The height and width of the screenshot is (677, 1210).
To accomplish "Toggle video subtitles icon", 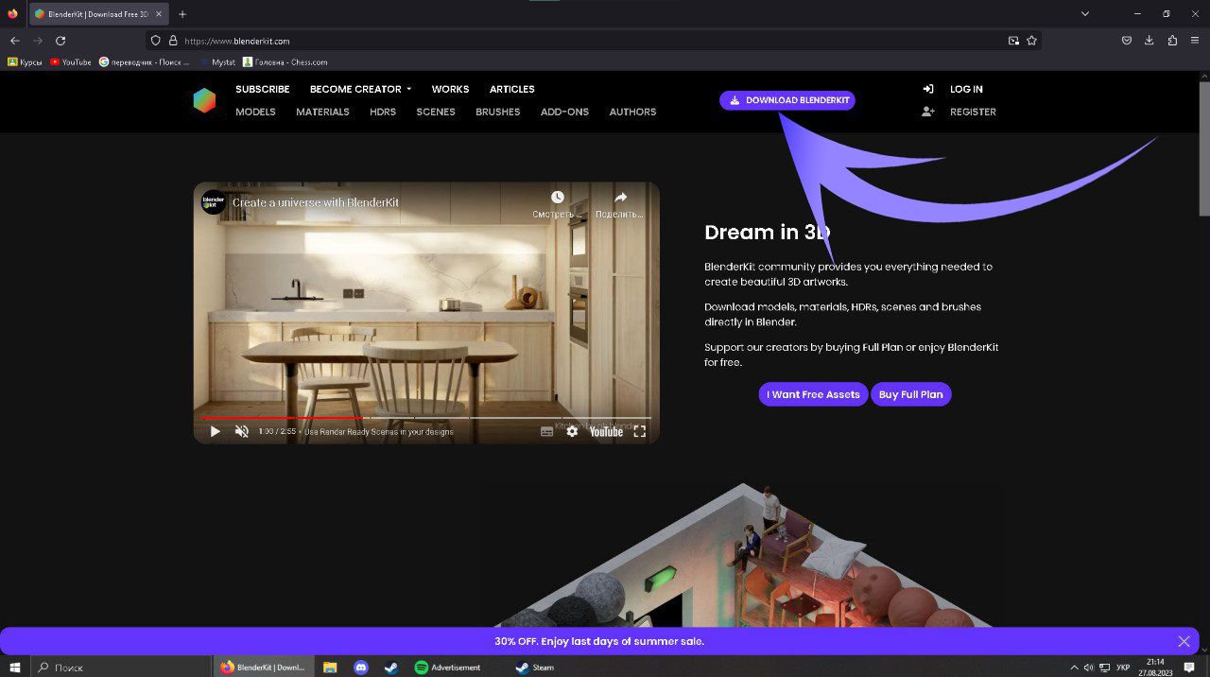I will point(546,431).
